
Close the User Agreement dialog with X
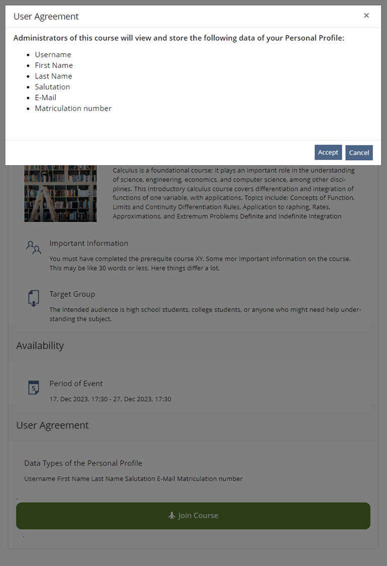[366, 16]
